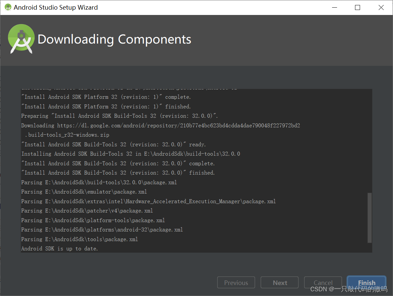Click the 'Parsing E:\AndroidSdk\patcher\v4\package.xml' line
The image size is (393, 296).
(87, 211)
